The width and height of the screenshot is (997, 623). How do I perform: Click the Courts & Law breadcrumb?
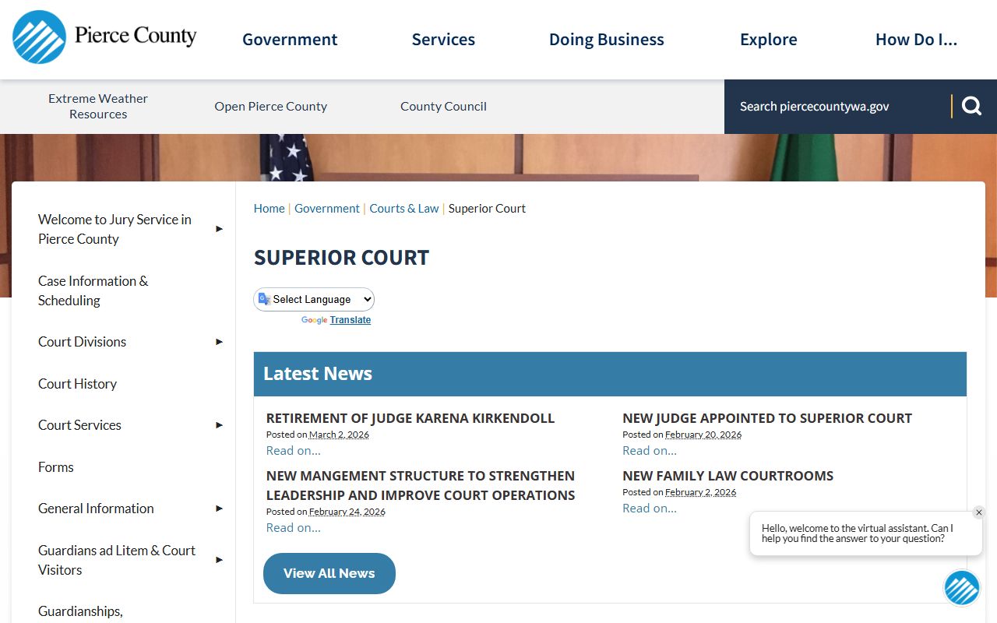[x=404, y=209]
